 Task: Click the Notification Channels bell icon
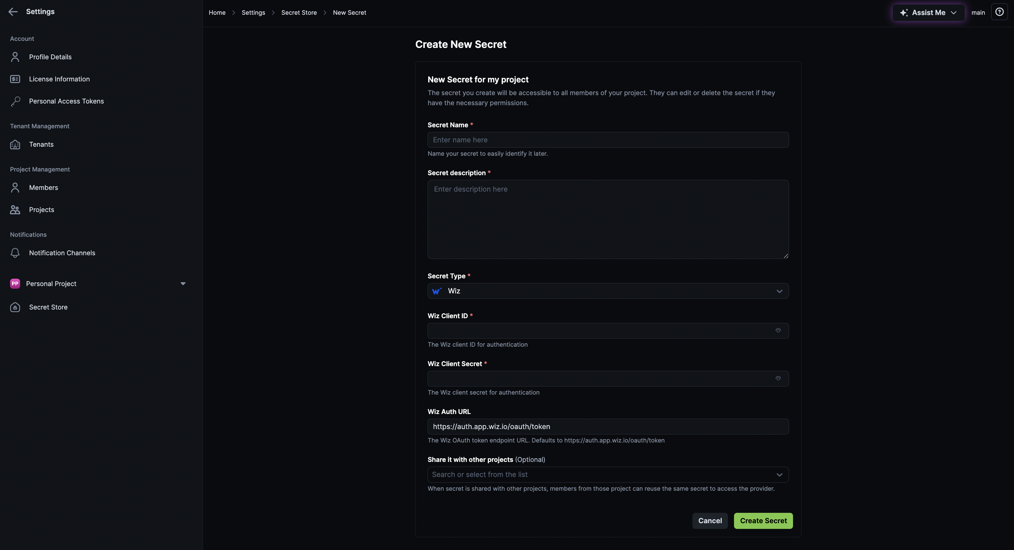[15, 253]
